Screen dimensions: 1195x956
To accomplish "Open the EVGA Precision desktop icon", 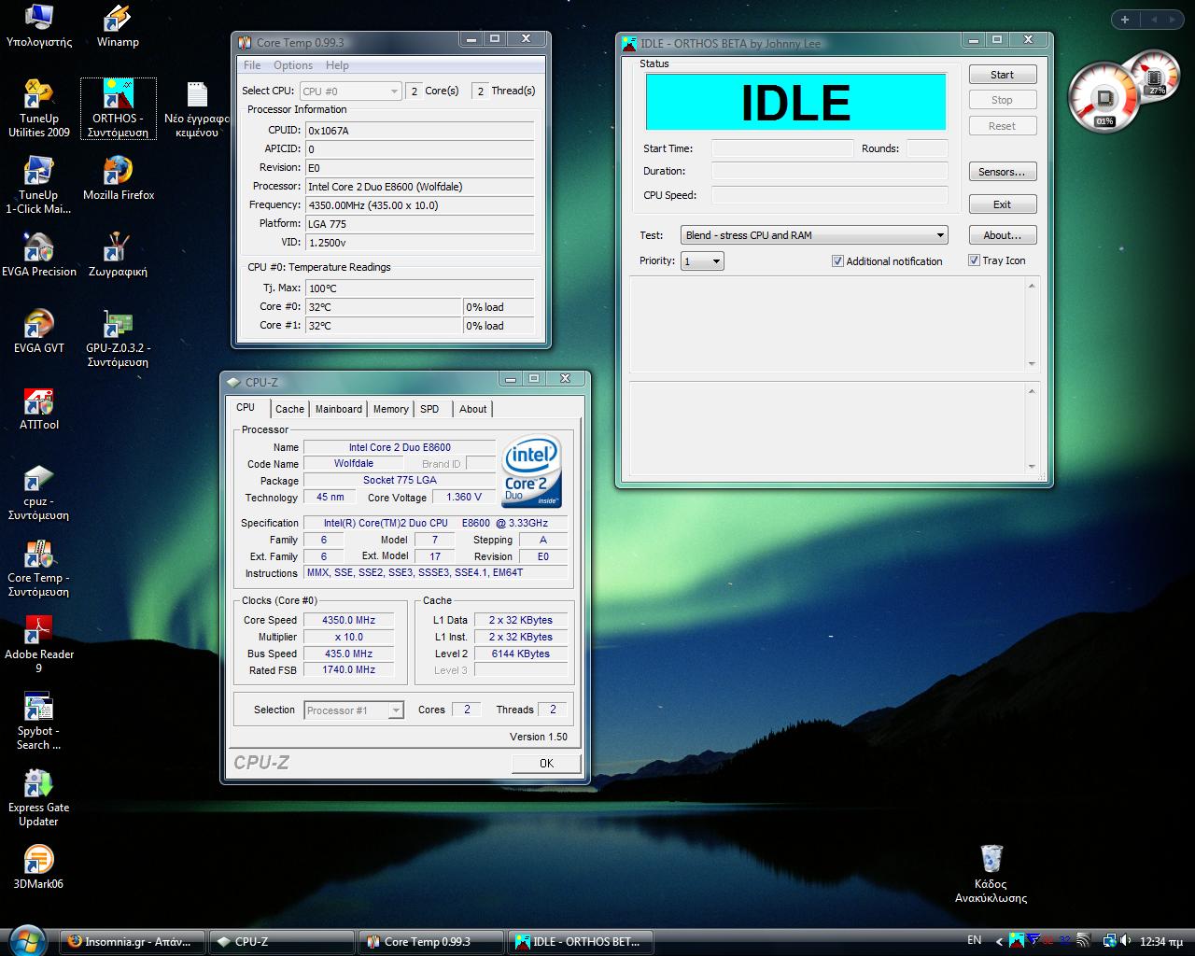I will pos(39,255).
